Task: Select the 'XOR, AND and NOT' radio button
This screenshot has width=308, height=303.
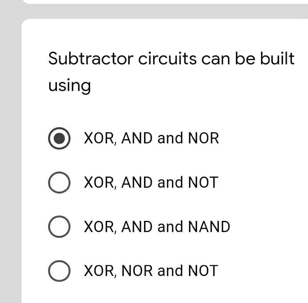Action: (x=59, y=182)
